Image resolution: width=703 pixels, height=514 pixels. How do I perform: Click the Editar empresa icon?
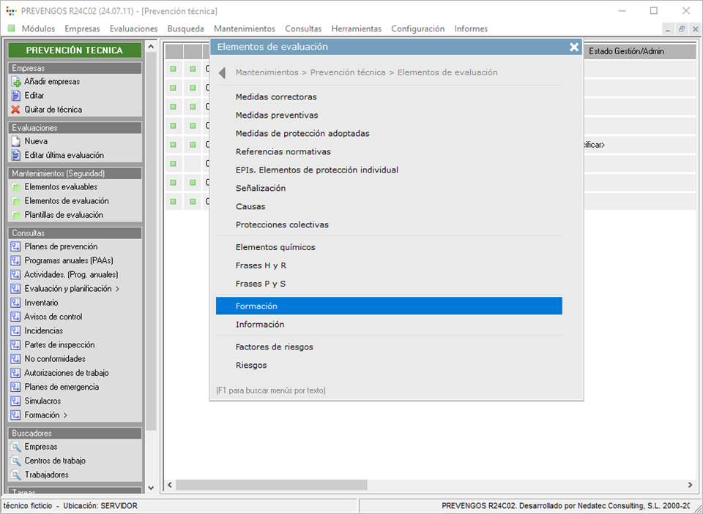pyautogui.click(x=17, y=96)
